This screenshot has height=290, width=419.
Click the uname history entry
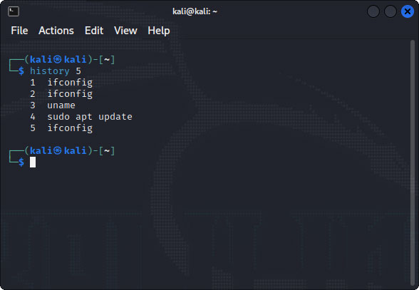tap(53, 105)
